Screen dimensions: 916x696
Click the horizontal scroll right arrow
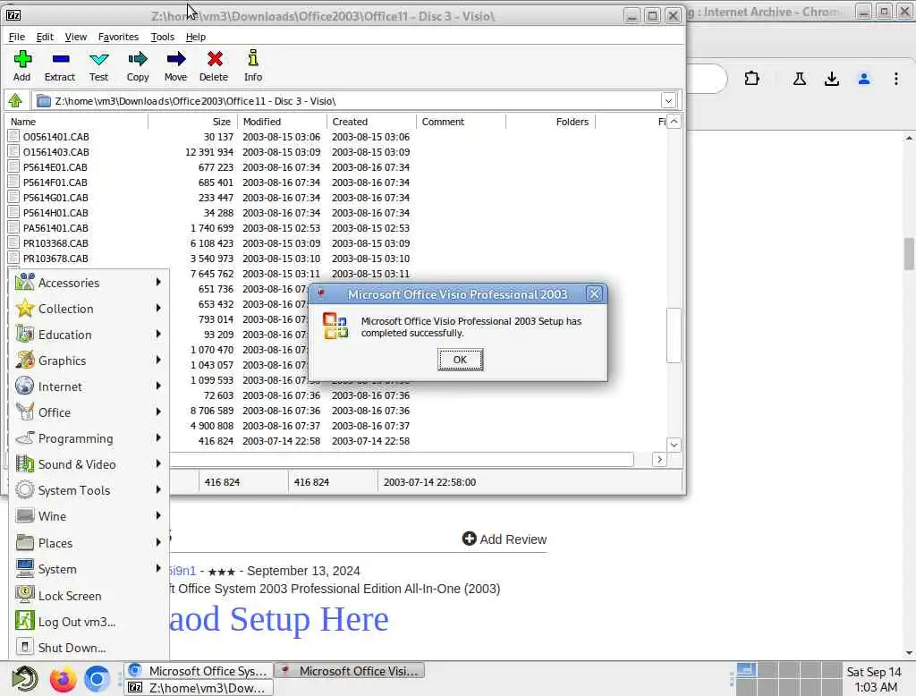pyautogui.click(x=659, y=459)
